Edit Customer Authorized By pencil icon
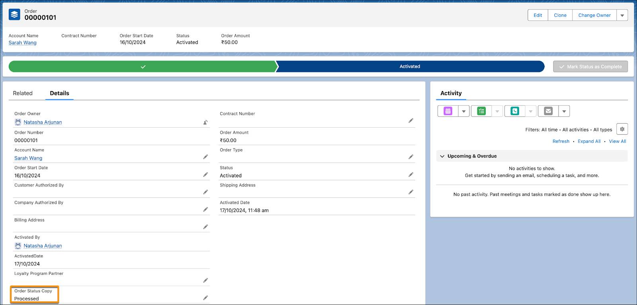This screenshot has height=305, width=637. click(x=205, y=192)
